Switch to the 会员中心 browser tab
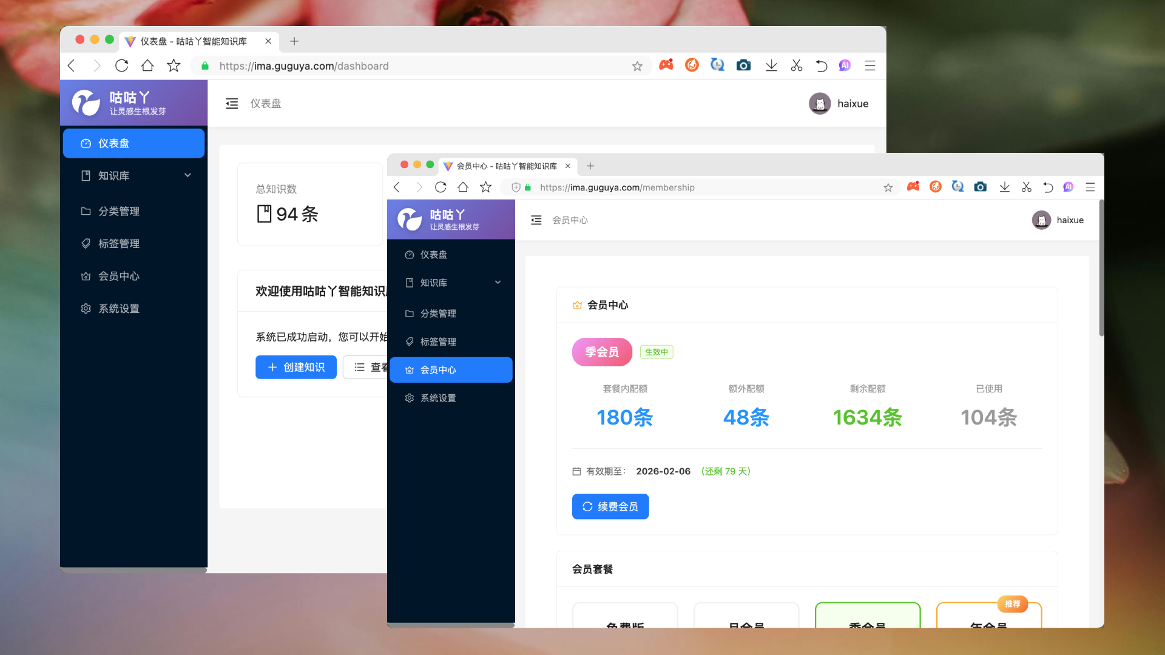Image resolution: width=1165 pixels, height=655 pixels. pyautogui.click(x=501, y=166)
